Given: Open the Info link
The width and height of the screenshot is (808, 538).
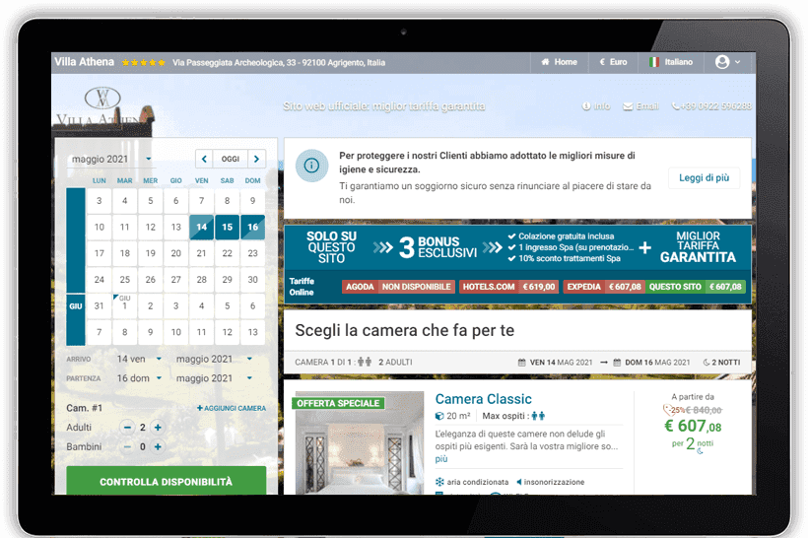Looking at the screenshot, I should click(x=596, y=106).
